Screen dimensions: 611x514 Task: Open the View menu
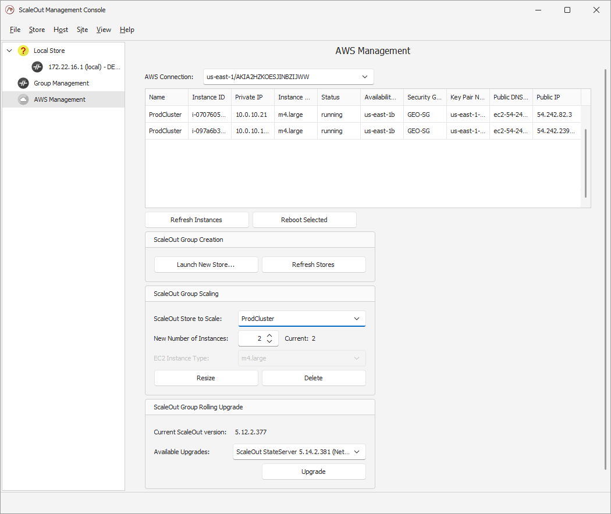104,30
